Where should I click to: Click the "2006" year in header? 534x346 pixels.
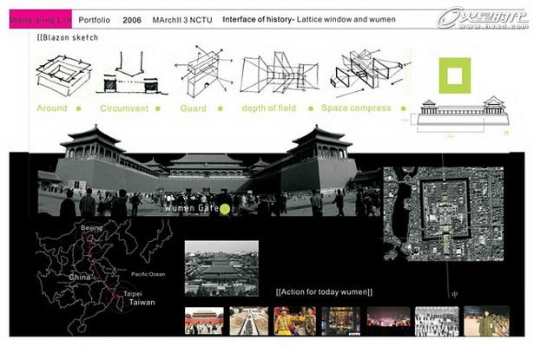click(132, 20)
